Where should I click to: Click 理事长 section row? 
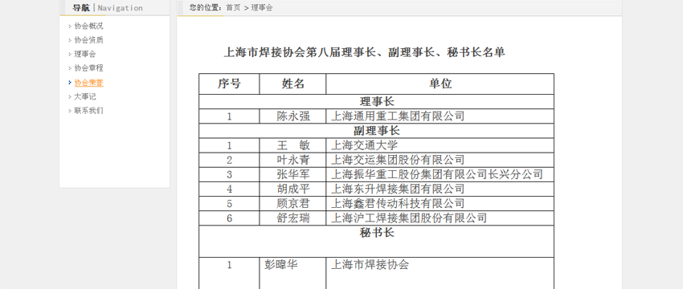point(376,101)
